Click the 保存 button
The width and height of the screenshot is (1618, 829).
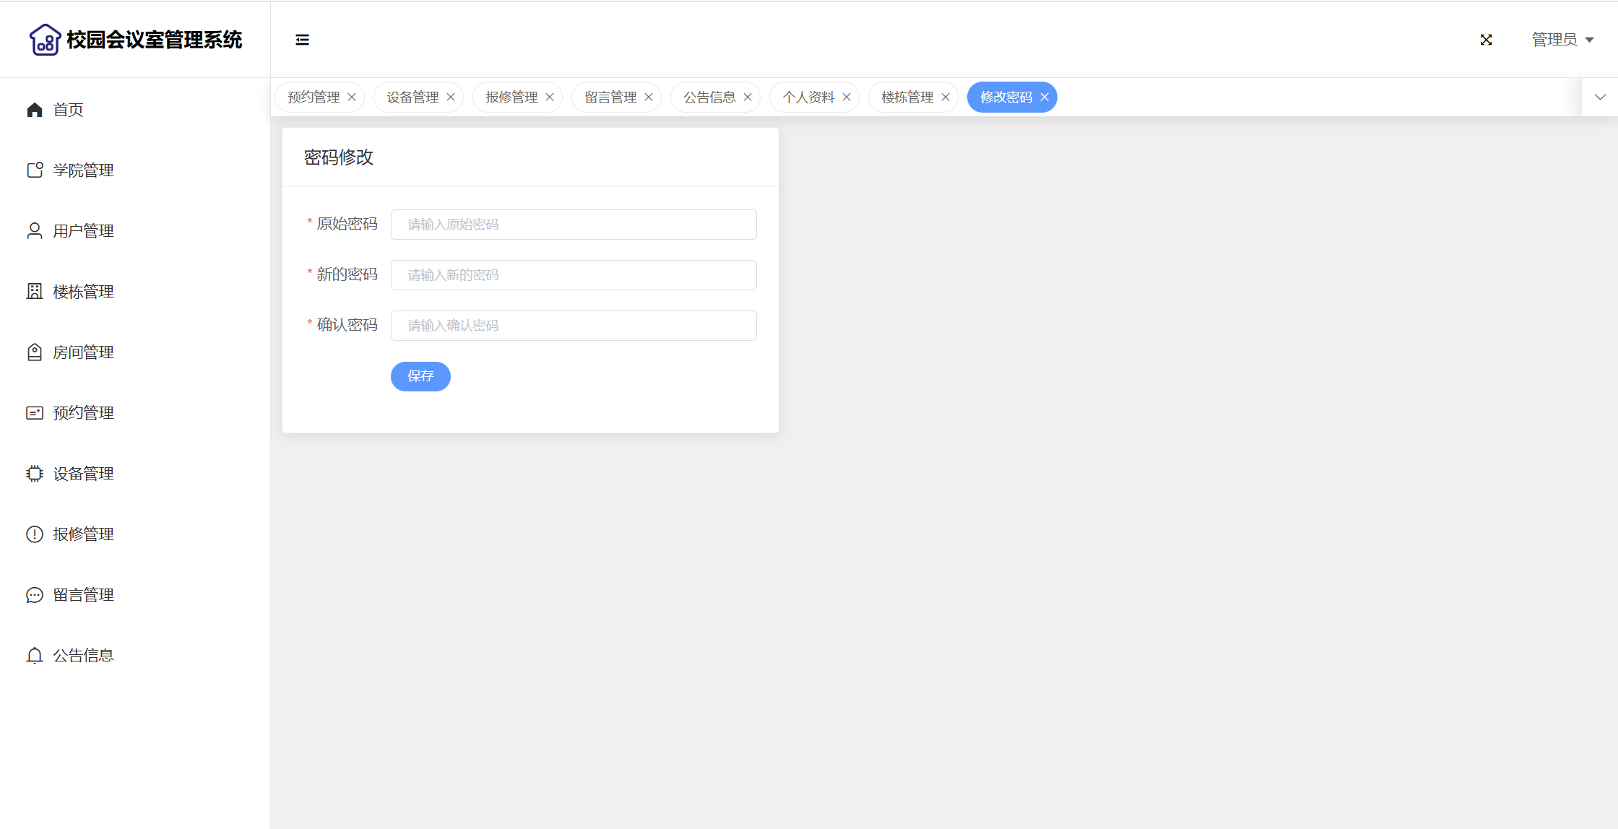(x=420, y=376)
